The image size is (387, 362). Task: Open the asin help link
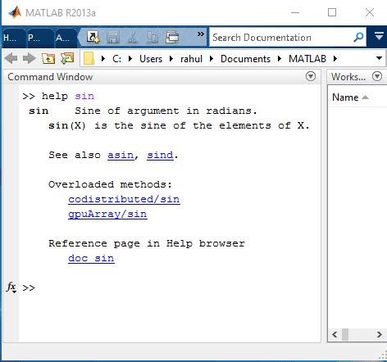(x=121, y=155)
